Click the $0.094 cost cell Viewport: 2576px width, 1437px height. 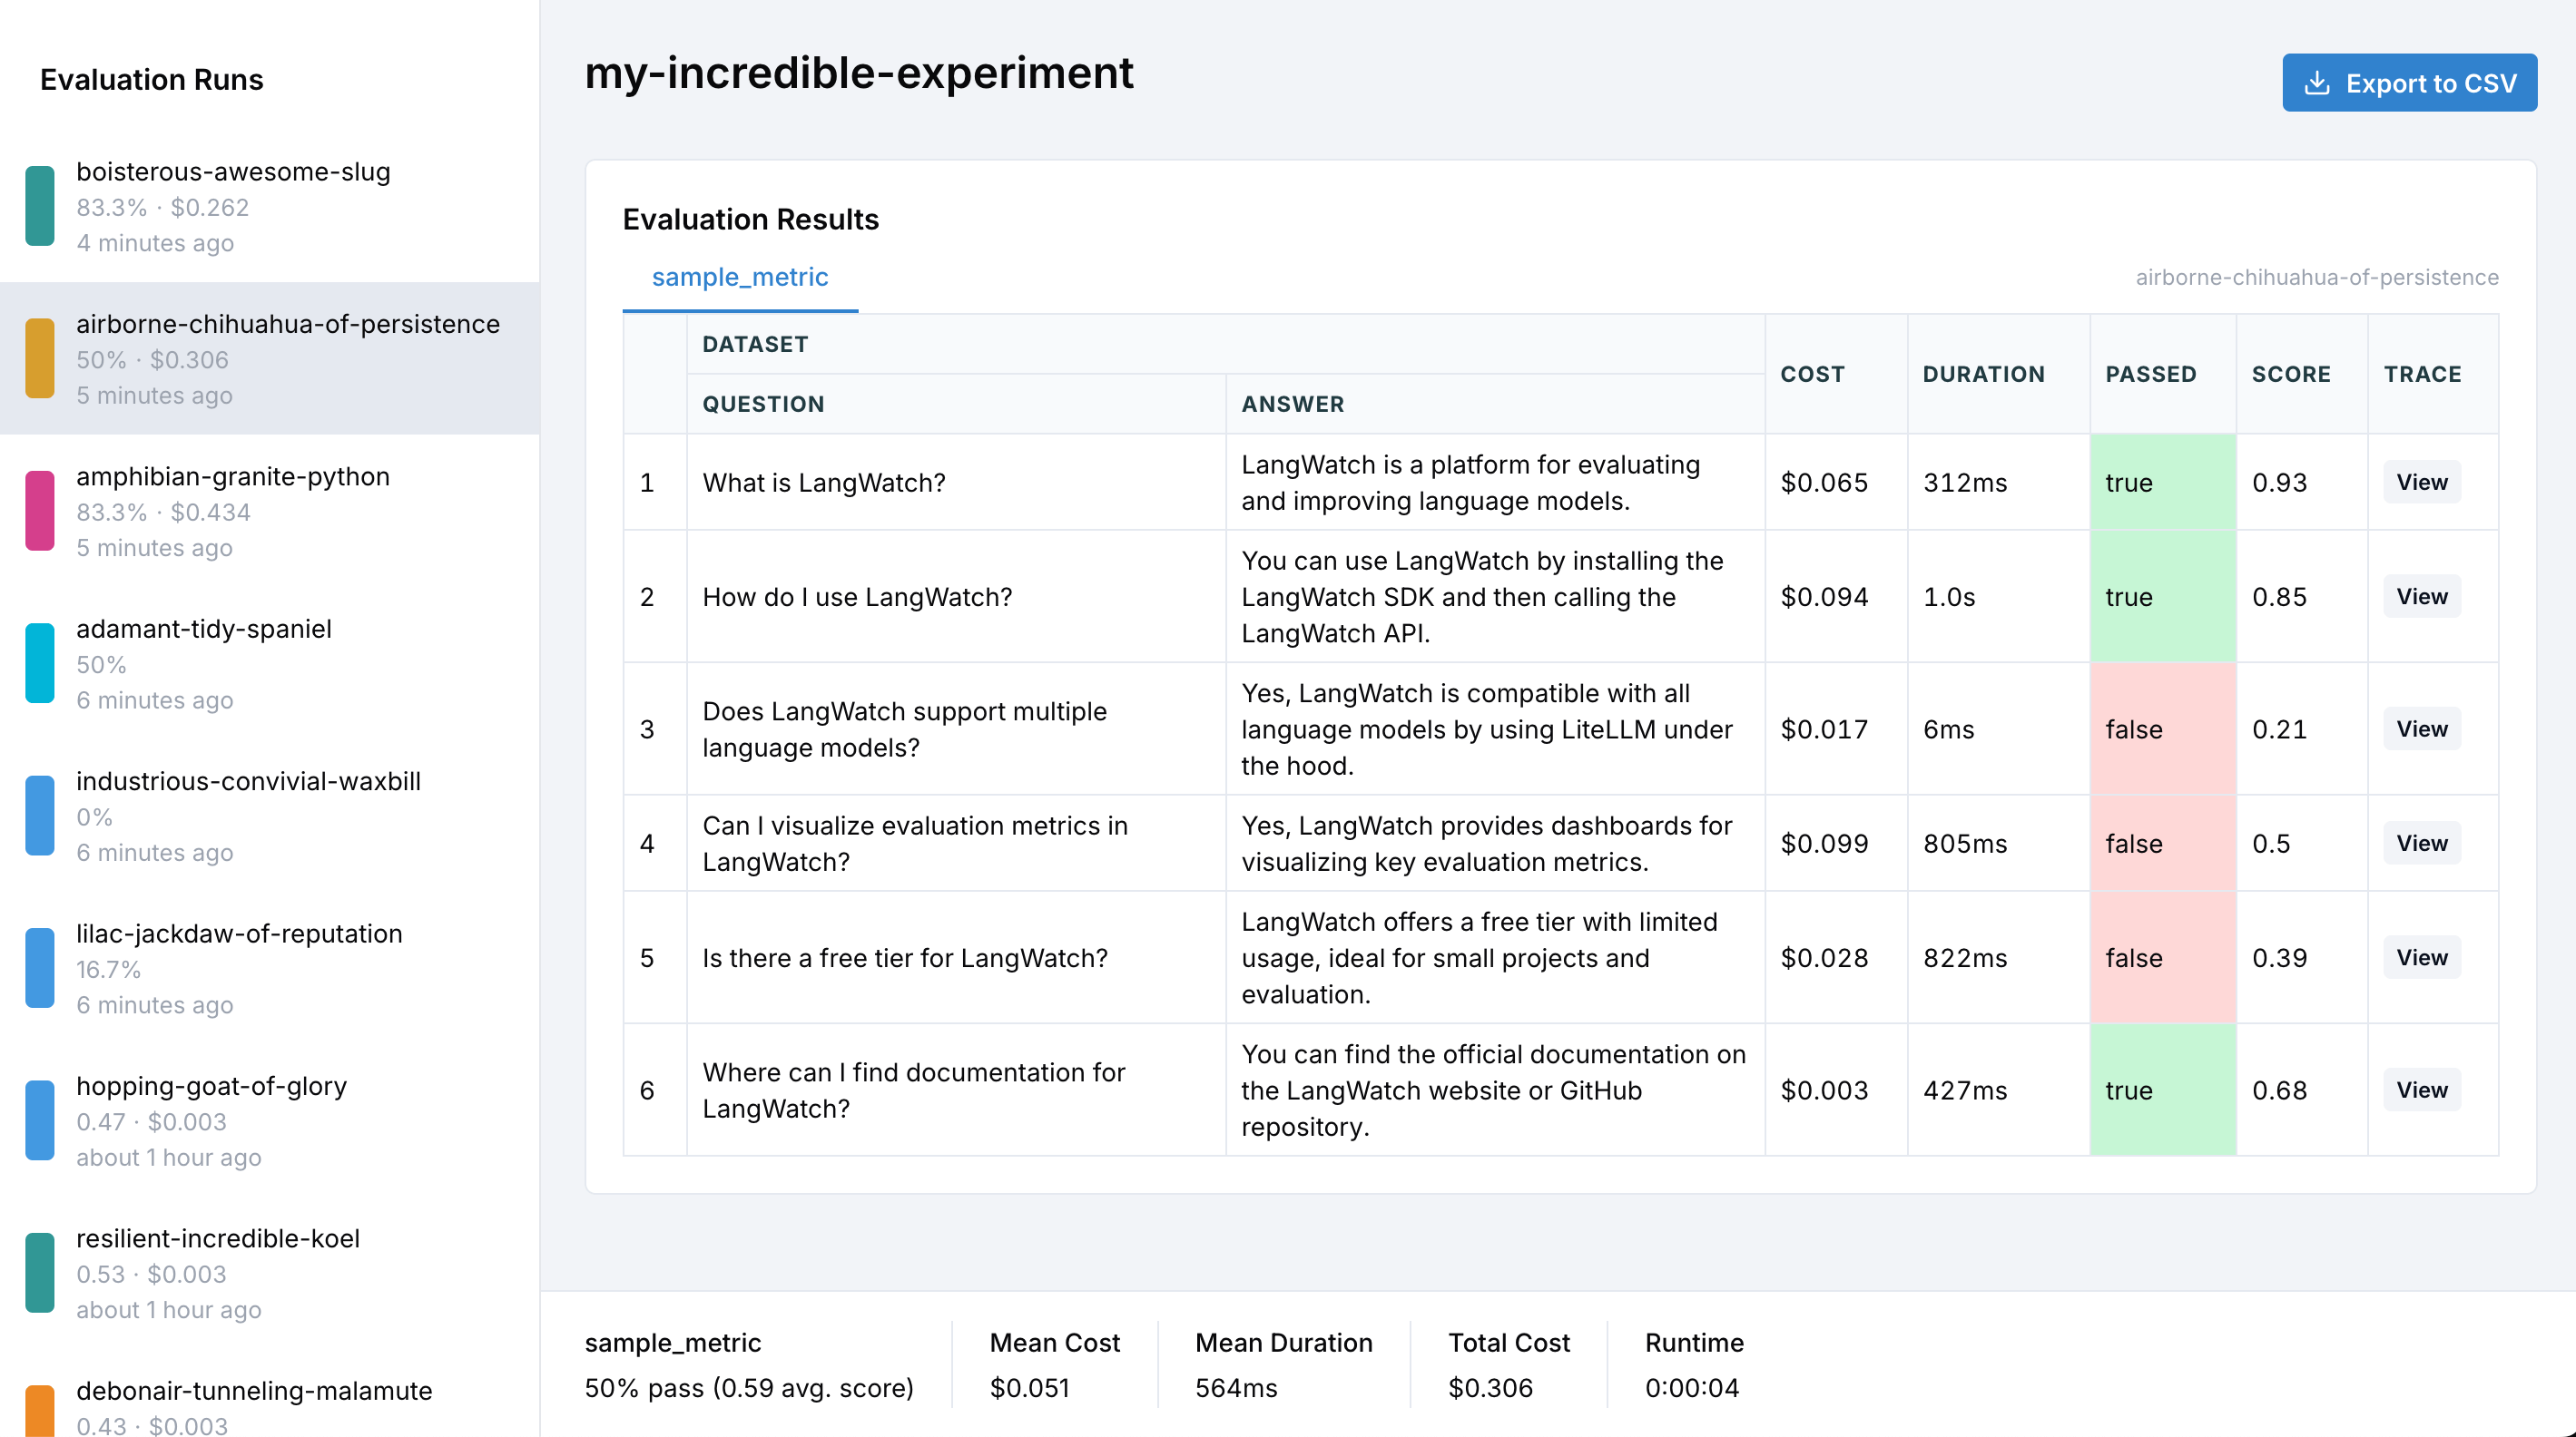pos(1836,597)
